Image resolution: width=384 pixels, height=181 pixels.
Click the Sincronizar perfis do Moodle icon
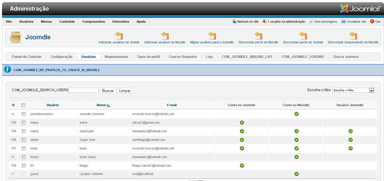point(258,36)
